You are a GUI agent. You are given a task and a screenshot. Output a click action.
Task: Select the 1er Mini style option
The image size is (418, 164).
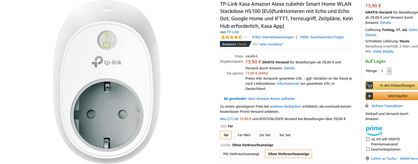click(244, 135)
